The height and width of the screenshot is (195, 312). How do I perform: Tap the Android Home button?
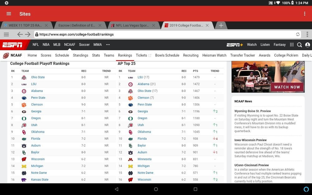[156, 189]
